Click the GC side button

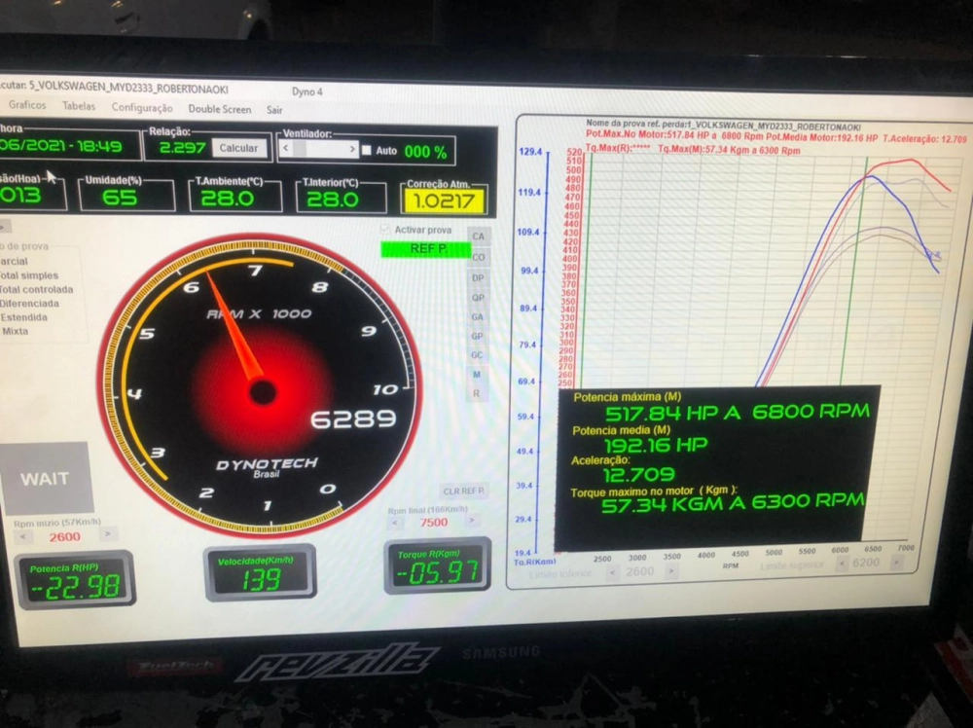[x=477, y=355]
